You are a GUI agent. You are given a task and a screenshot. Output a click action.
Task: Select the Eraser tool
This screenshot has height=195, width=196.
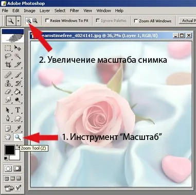(8, 92)
